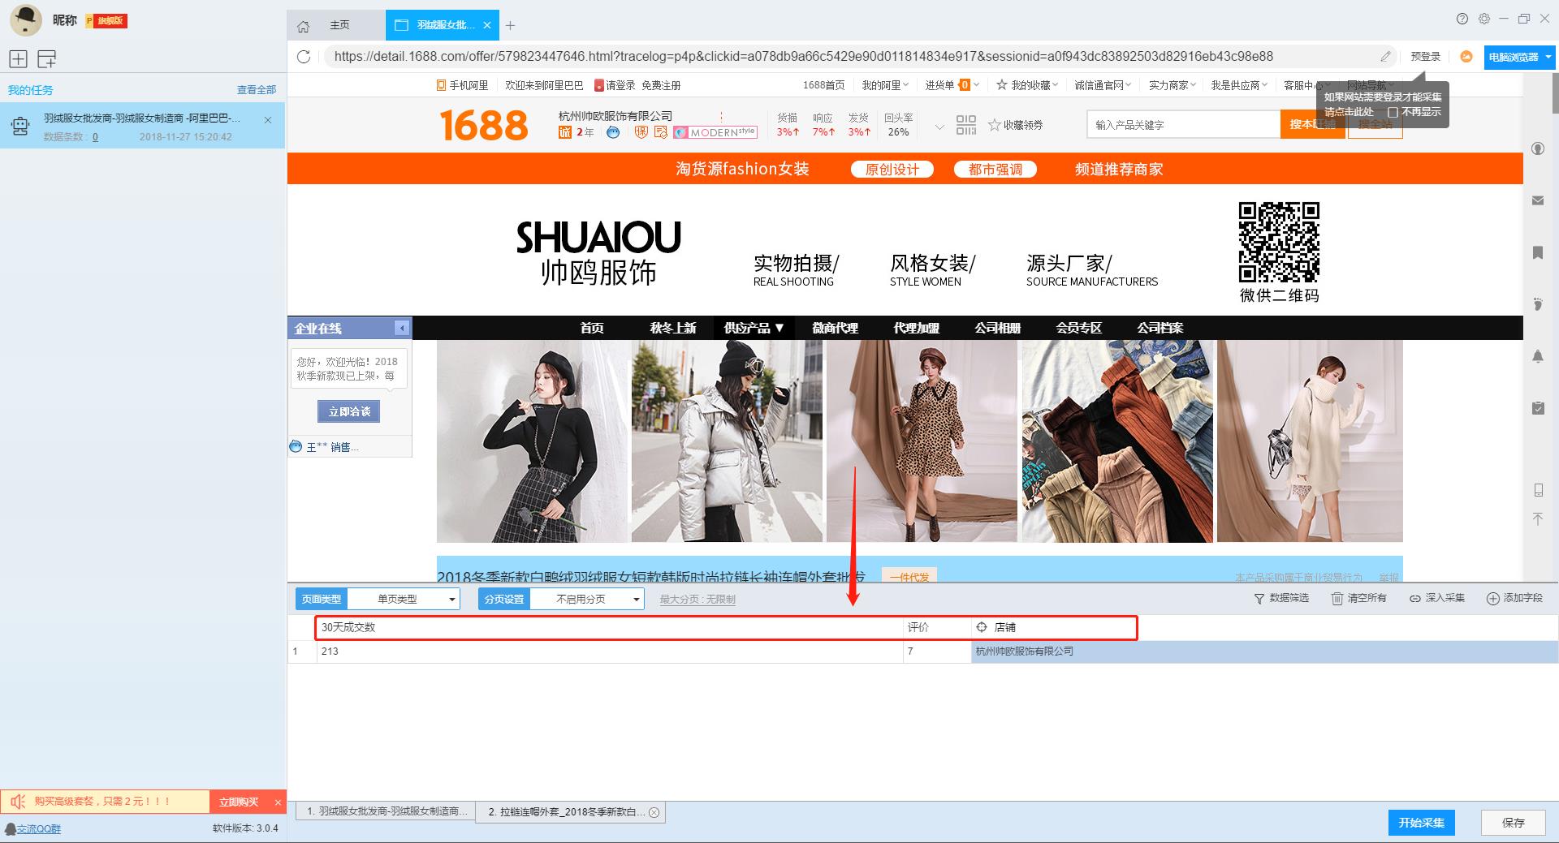Open the 公司相册 menu item
This screenshot has height=843, width=1559.
[998, 328]
